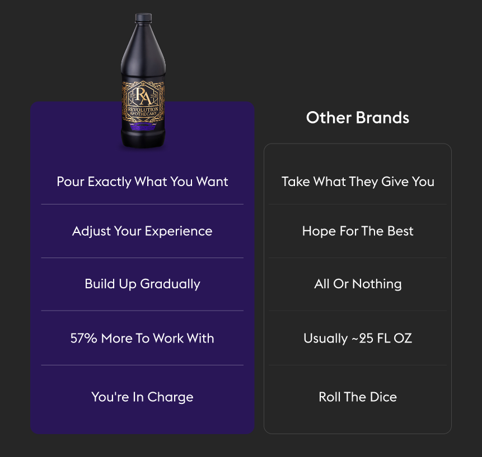The height and width of the screenshot is (457, 482).
Task: Click the black bottle cap
Action: 143,17
